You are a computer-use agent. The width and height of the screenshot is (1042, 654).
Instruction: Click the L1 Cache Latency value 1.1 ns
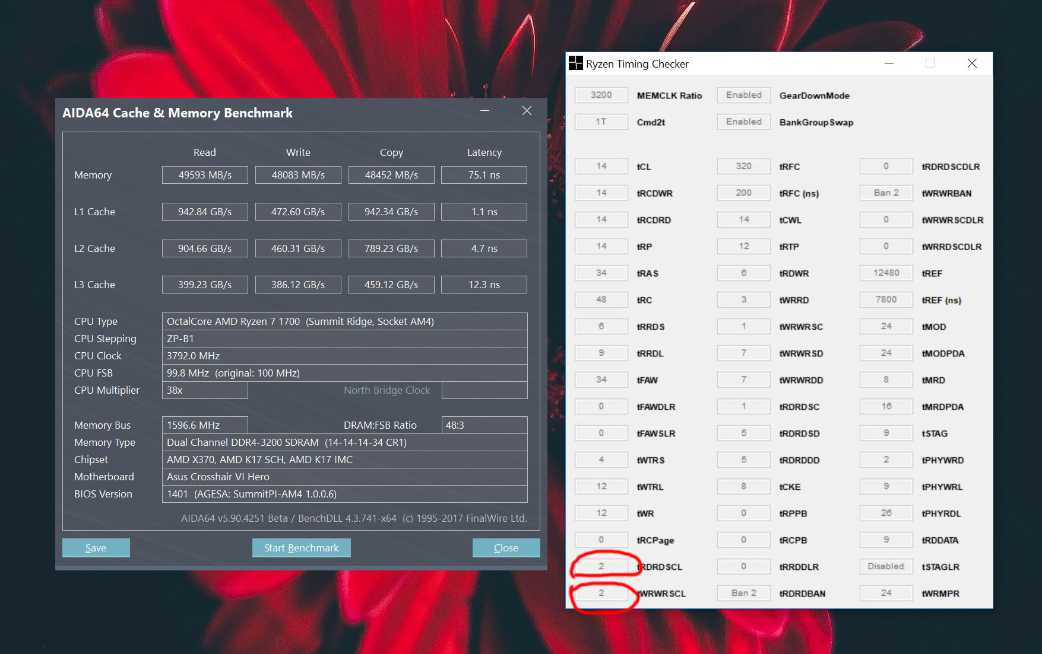(x=484, y=212)
